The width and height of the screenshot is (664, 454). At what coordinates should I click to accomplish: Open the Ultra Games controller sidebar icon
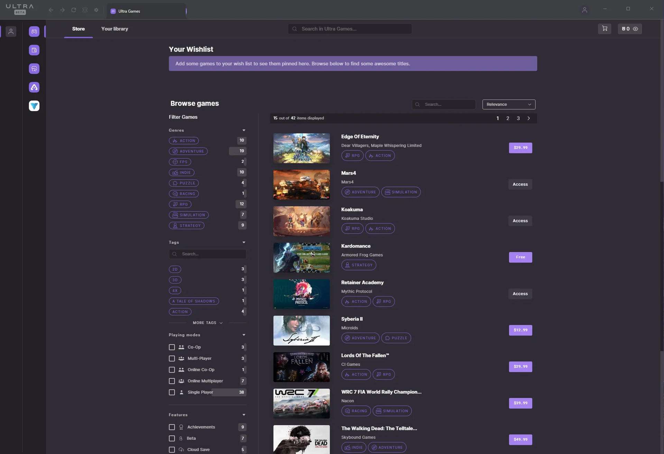point(34,32)
